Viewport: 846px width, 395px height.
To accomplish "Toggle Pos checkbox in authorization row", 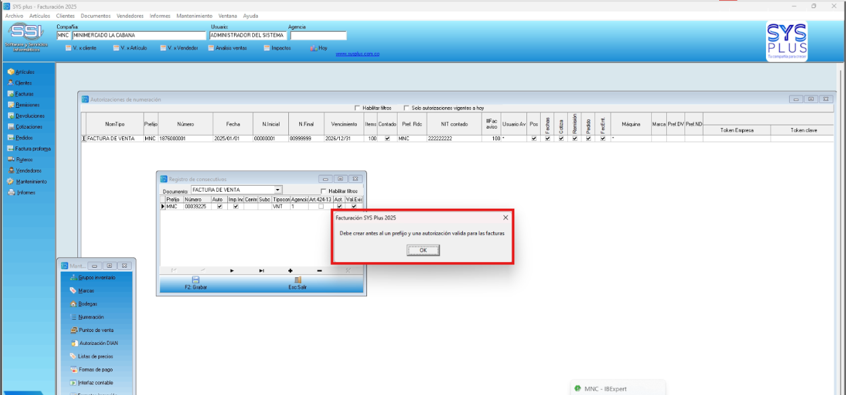I will click(534, 138).
